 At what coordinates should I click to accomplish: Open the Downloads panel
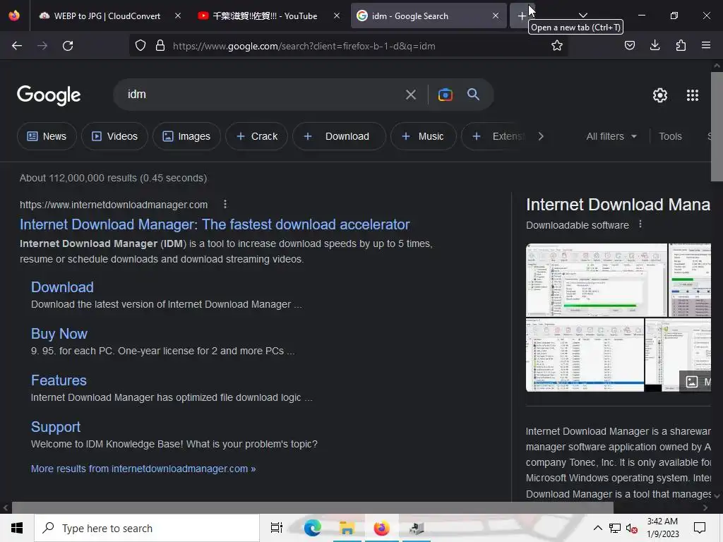tap(655, 46)
